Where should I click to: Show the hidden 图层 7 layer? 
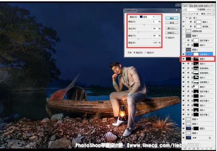[184, 36]
